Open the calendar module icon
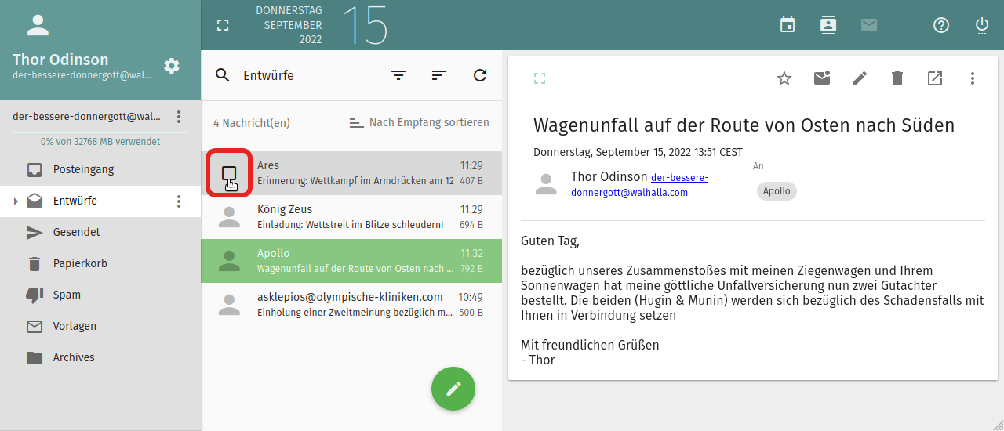1004x431 pixels. coord(788,25)
